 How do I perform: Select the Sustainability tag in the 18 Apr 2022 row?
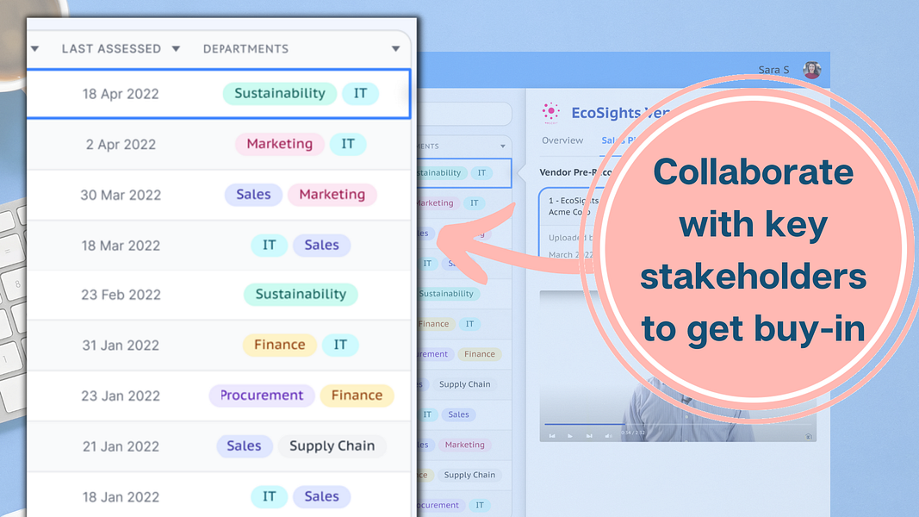(x=280, y=93)
